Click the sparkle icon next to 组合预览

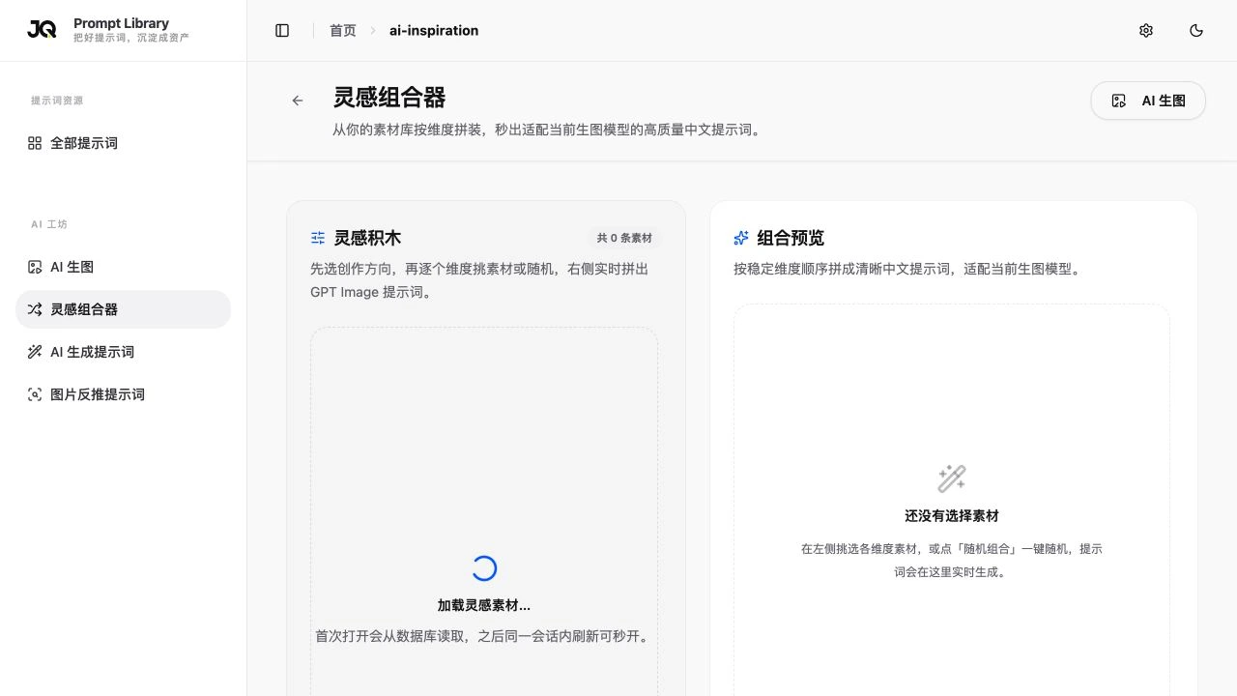(x=741, y=238)
